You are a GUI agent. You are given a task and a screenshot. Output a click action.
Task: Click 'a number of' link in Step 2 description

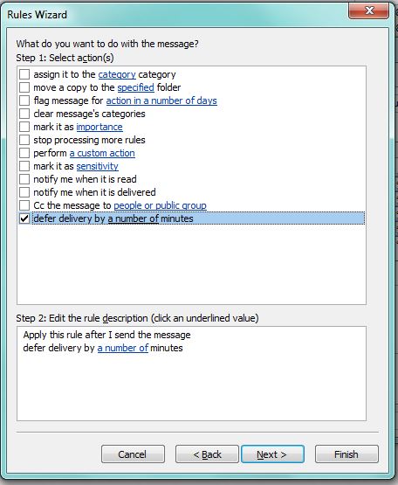[x=123, y=348]
